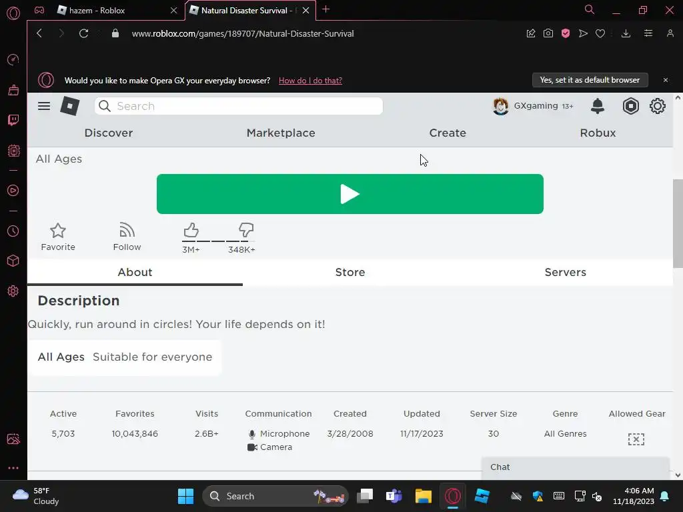The width and height of the screenshot is (683, 512).
Task: Click the Roblox logo home icon
Action: pos(69,106)
